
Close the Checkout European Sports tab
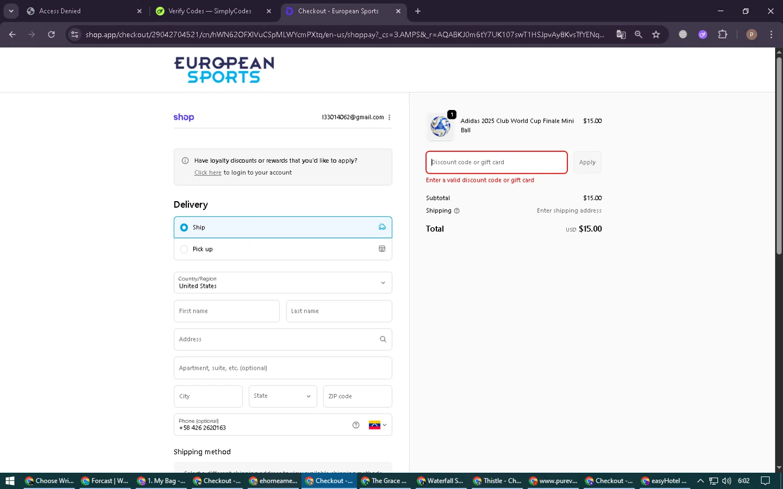tap(398, 11)
